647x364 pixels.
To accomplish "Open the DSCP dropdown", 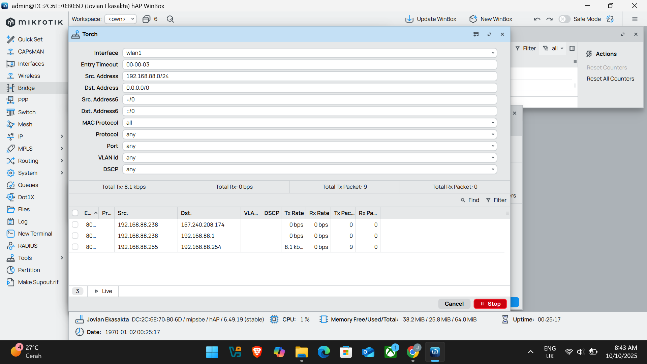I will pos(310,169).
